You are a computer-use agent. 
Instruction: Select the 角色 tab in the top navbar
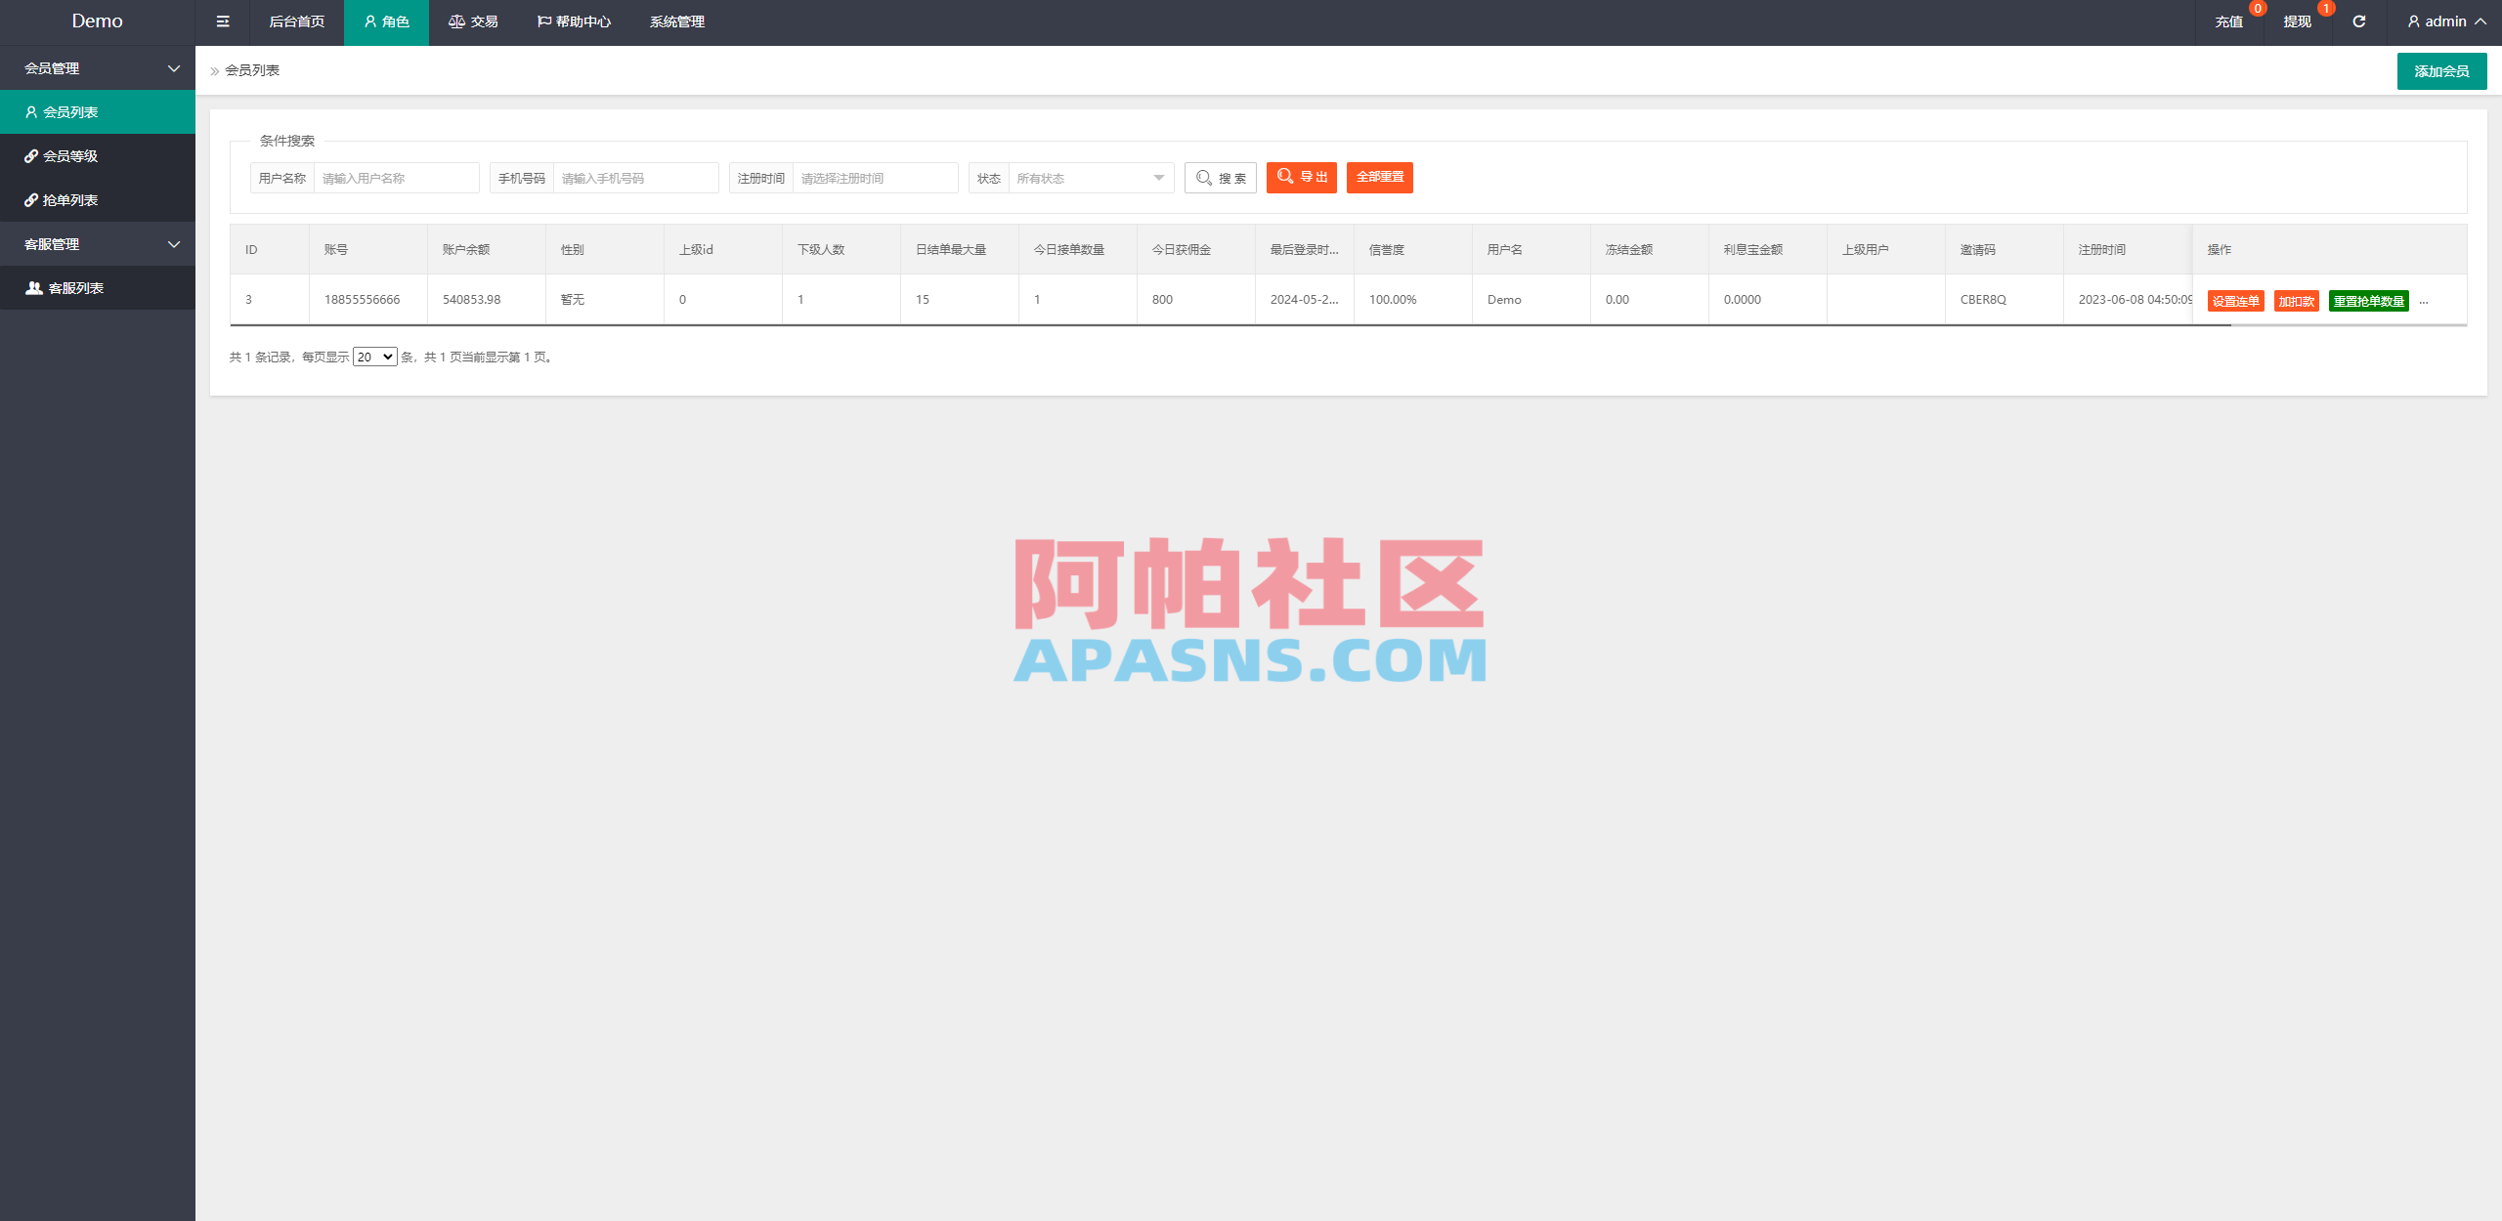click(386, 21)
